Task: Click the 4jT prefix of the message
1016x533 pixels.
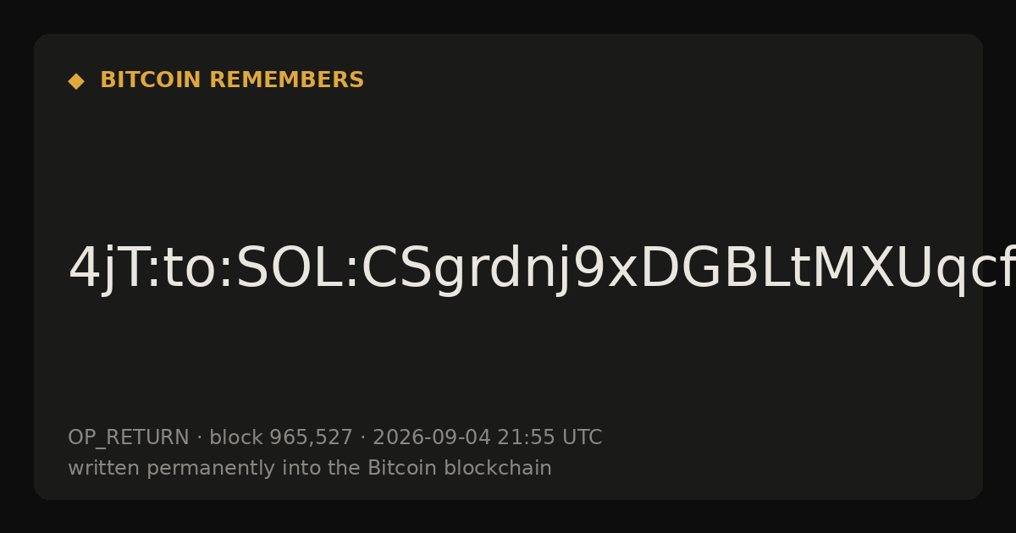Action: (x=107, y=269)
